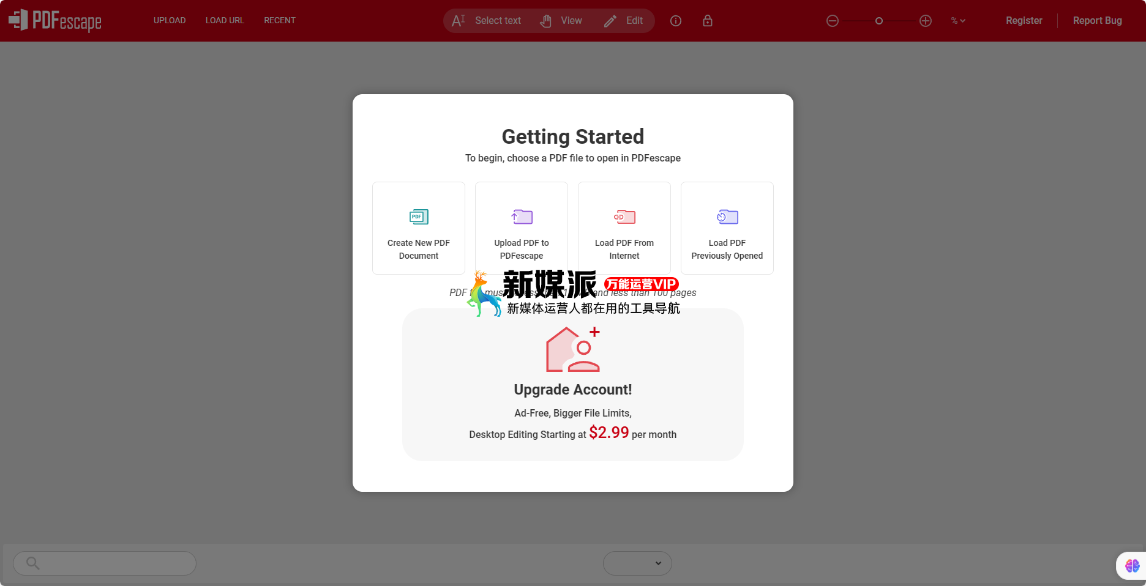This screenshot has height=586, width=1146.
Task: Switch to Edit mode with pencil icon
Action: [x=623, y=21]
